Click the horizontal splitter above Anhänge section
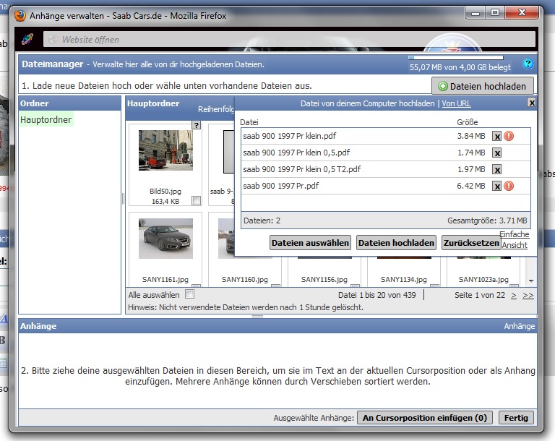This screenshot has width=555, height=441. pos(257,316)
